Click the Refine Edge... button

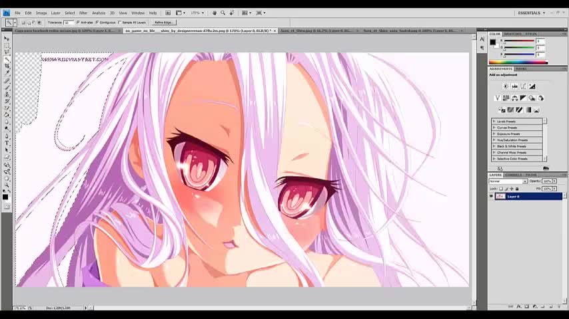click(164, 23)
